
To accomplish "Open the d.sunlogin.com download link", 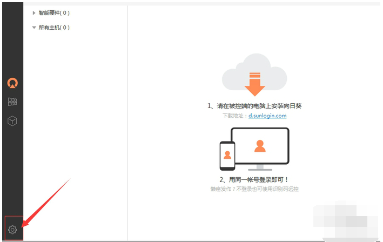I will [x=267, y=116].
